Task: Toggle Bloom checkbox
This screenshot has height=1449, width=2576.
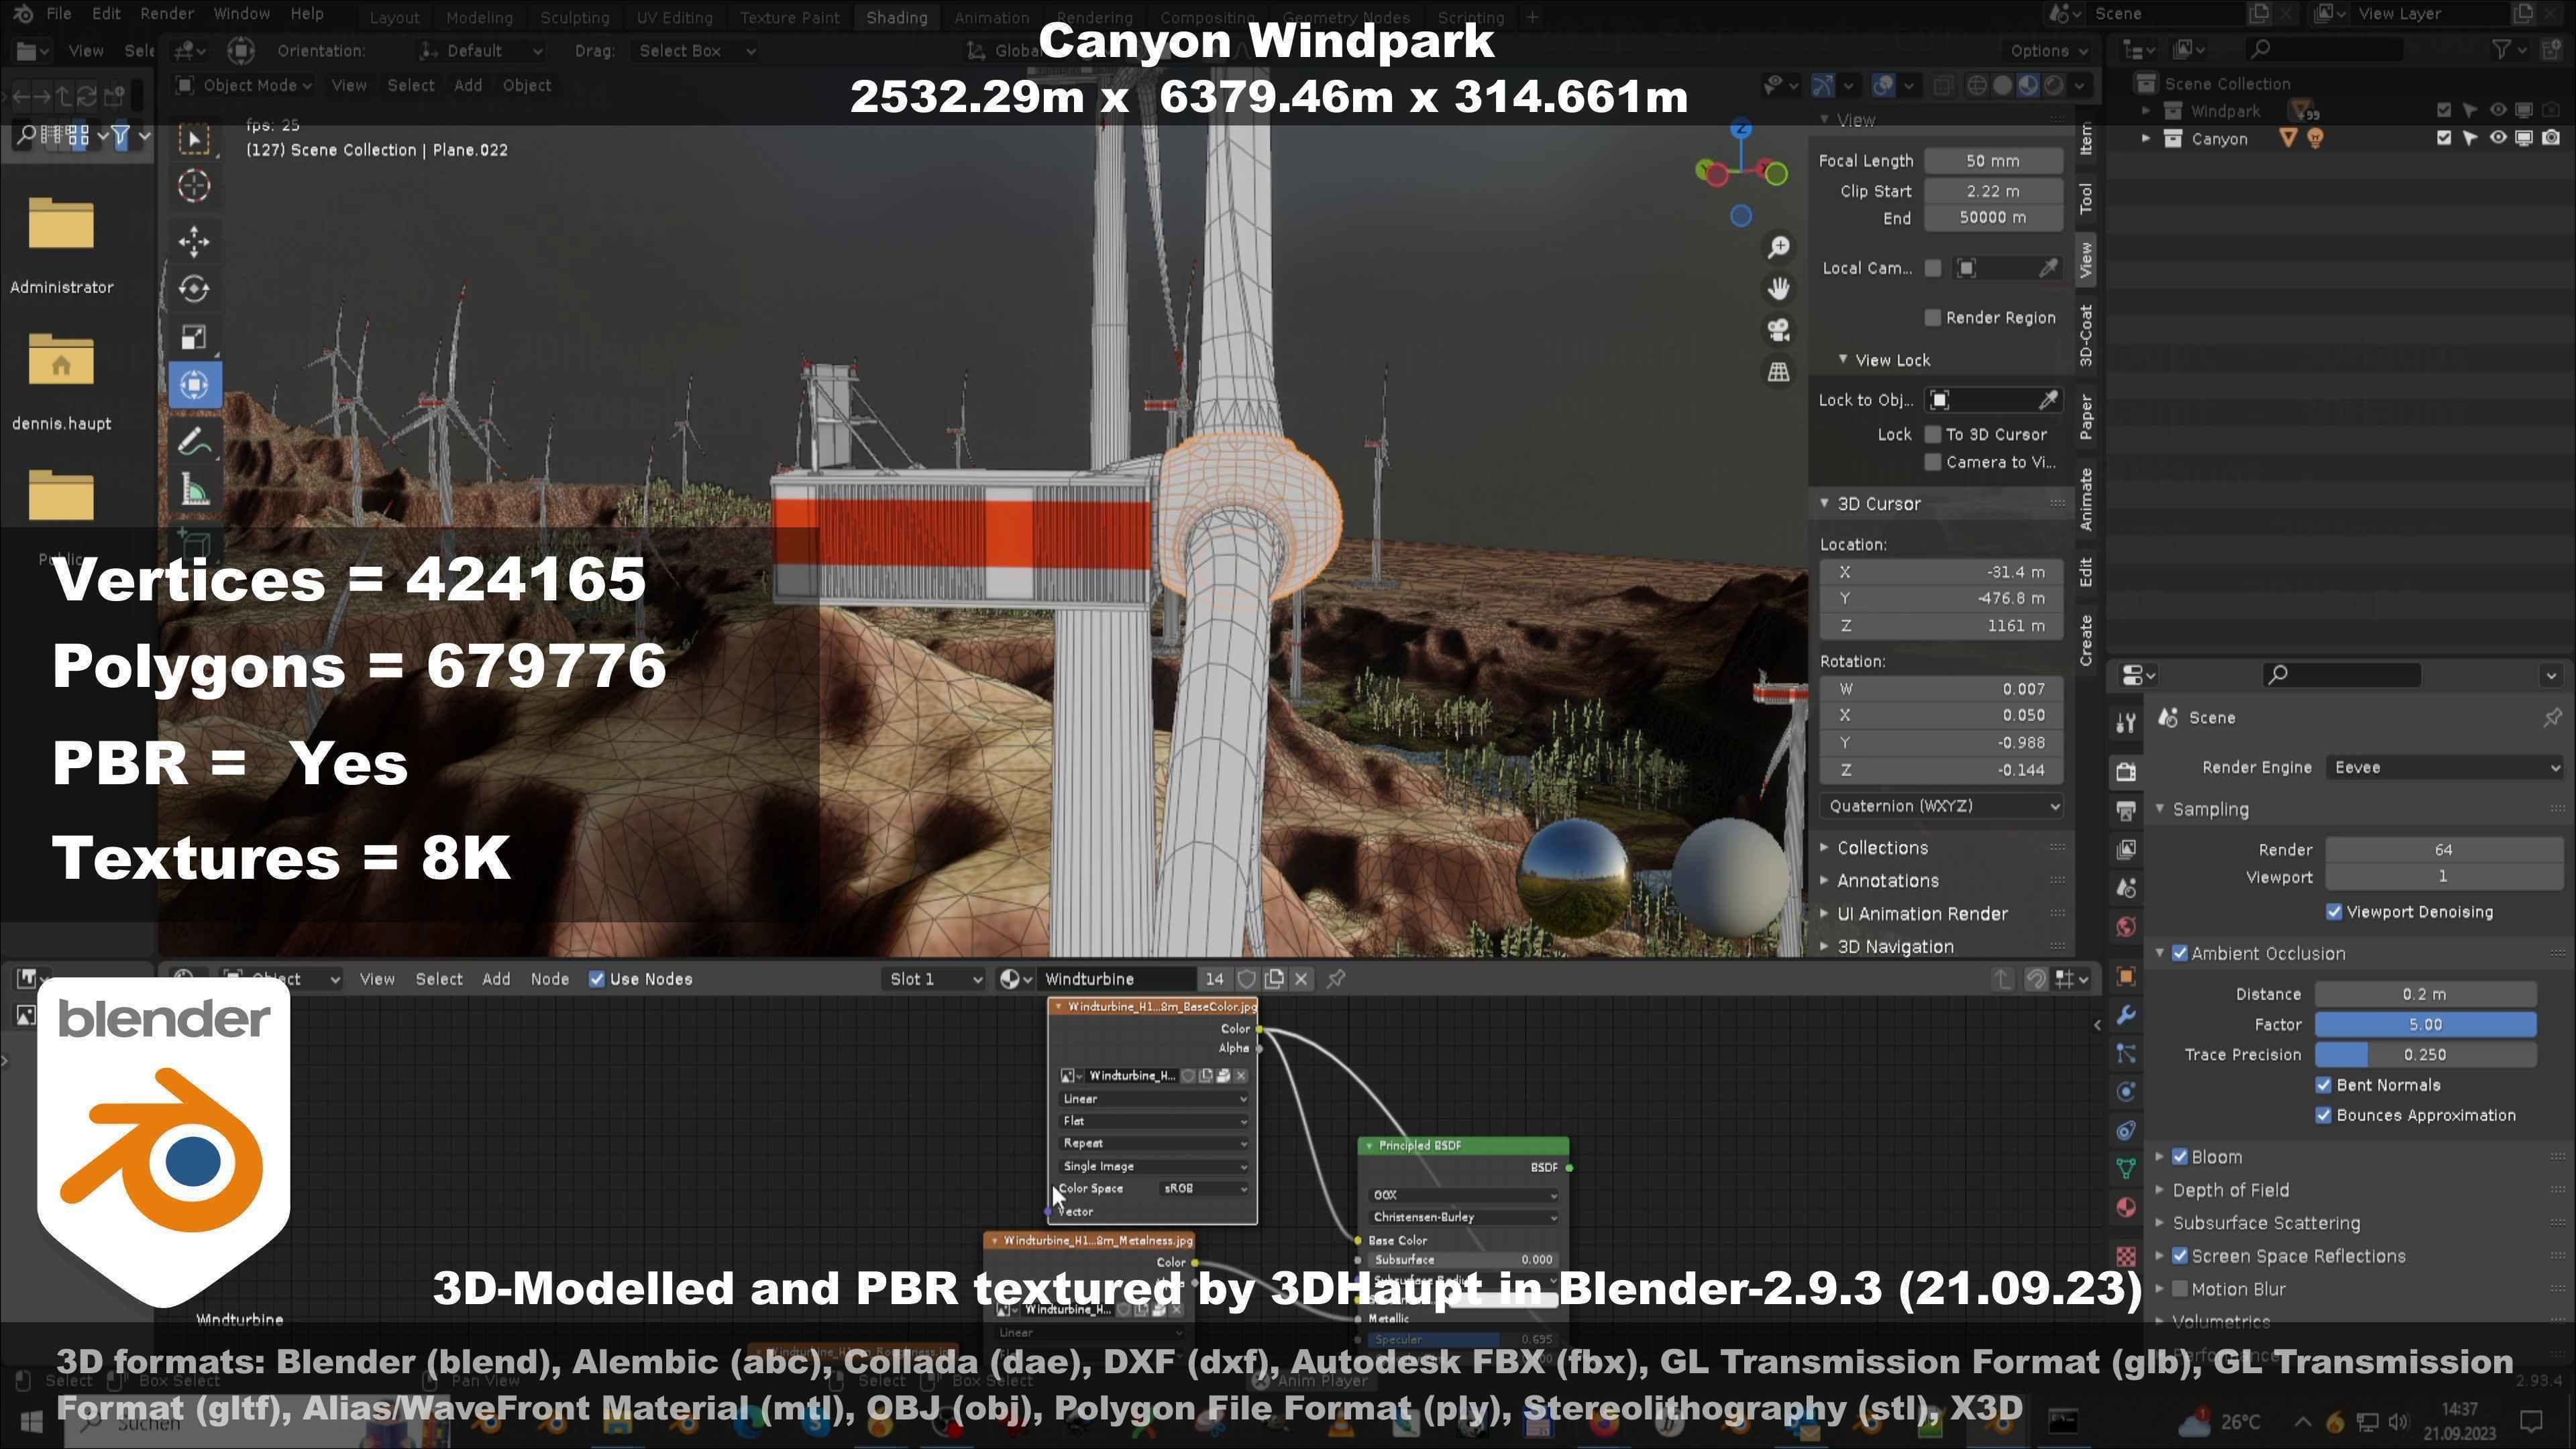Action: (x=2180, y=1157)
